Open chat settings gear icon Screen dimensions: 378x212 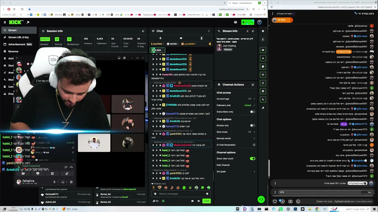coord(198,201)
